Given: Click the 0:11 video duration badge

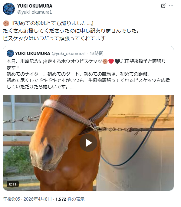Looking at the screenshot, I should tap(13, 184).
